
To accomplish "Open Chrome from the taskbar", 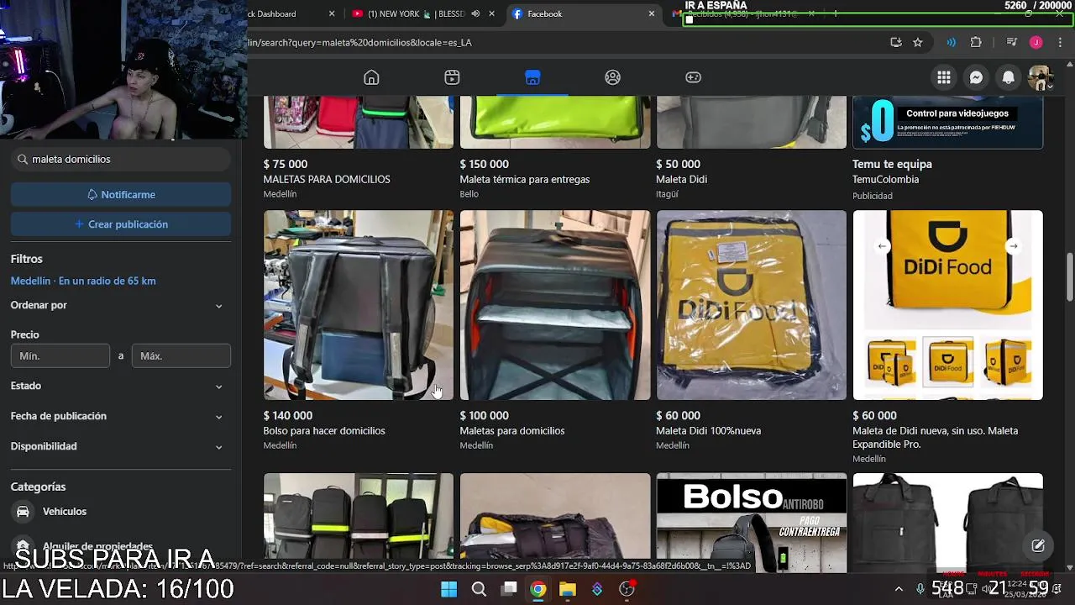I will [537, 589].
